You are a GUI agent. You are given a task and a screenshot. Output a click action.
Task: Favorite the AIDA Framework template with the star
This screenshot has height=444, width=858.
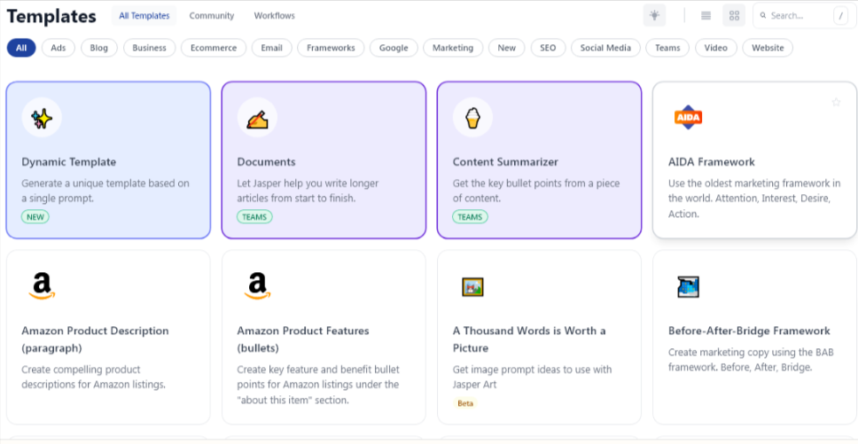coord(835,103)
